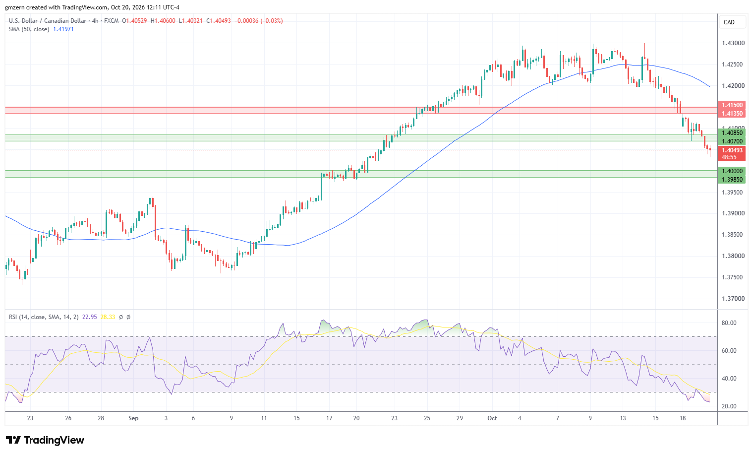The height and width of the screenshot is (455, 753).
Task: Click 1.37000 on the price axis
Action: point(733,299)
